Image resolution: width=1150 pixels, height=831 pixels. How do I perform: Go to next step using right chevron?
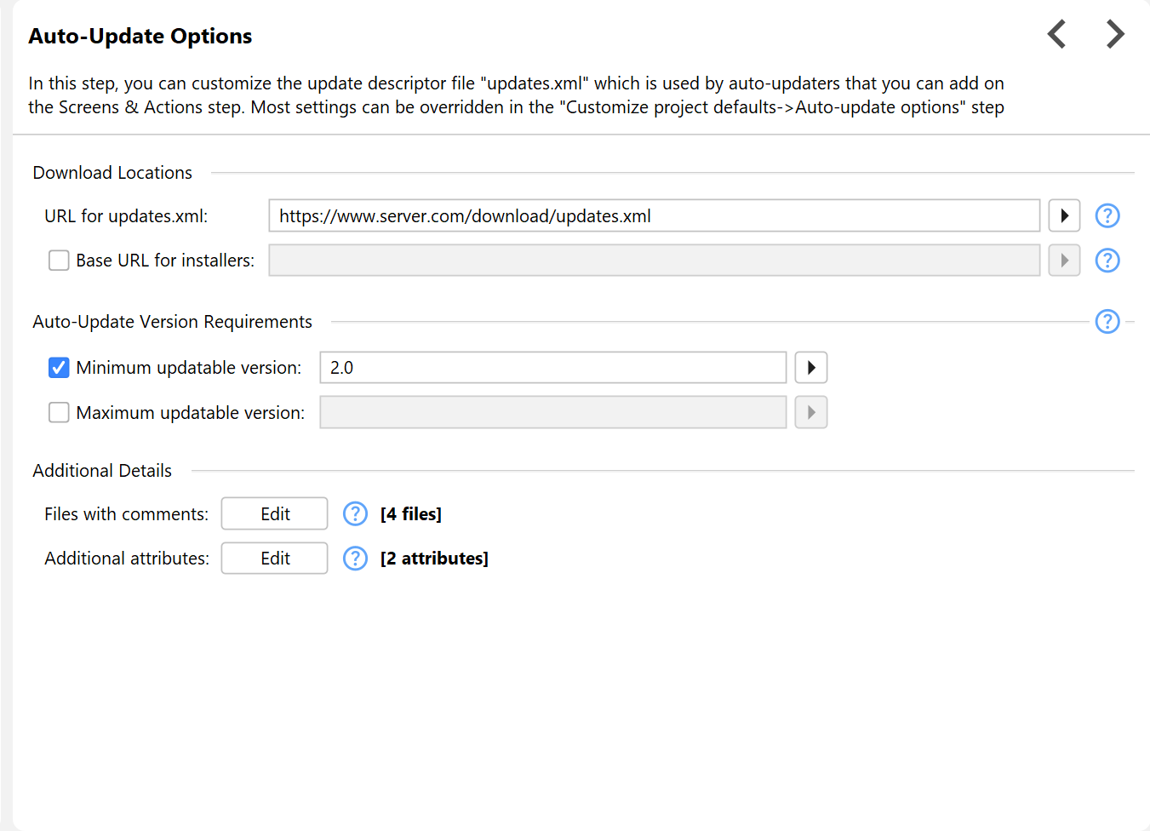coord(1115,34)
